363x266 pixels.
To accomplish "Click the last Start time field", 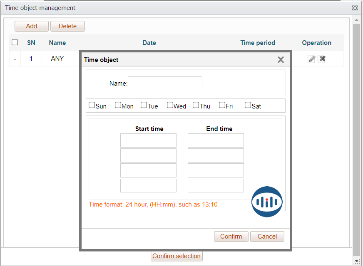I will (x=148, y=185).
